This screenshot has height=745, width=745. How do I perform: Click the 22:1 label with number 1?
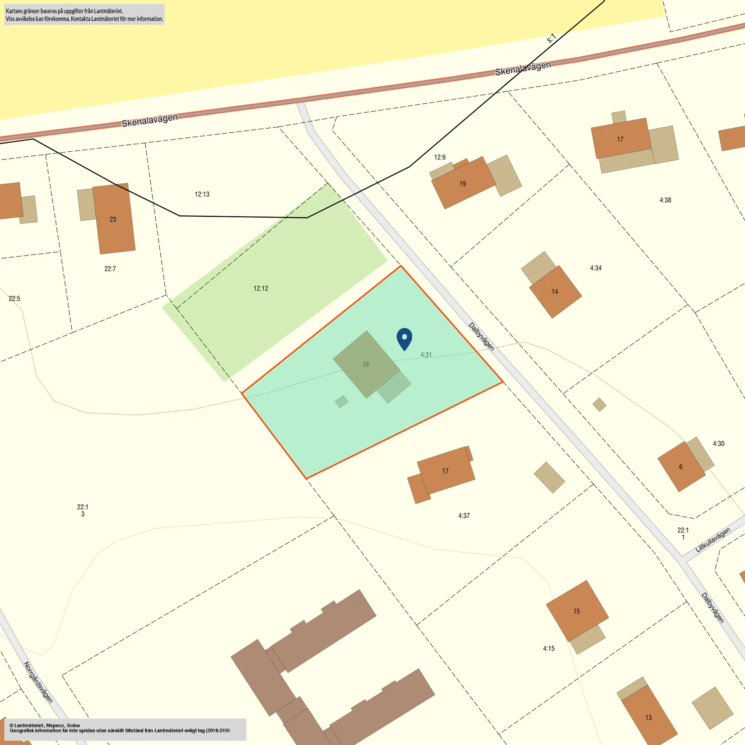(683, 534)
